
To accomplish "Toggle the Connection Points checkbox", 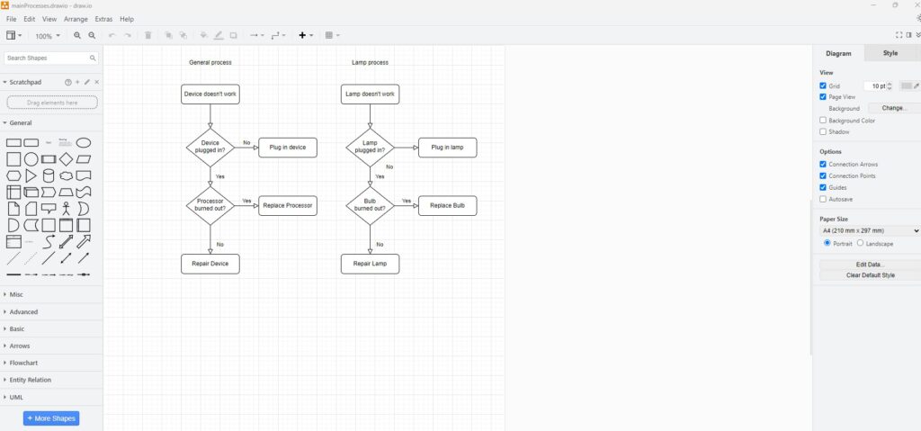I will coord(823,175).
